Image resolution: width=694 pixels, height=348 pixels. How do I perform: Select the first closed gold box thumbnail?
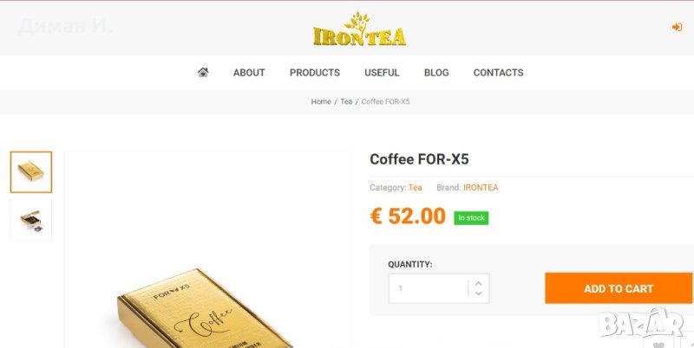31,172
